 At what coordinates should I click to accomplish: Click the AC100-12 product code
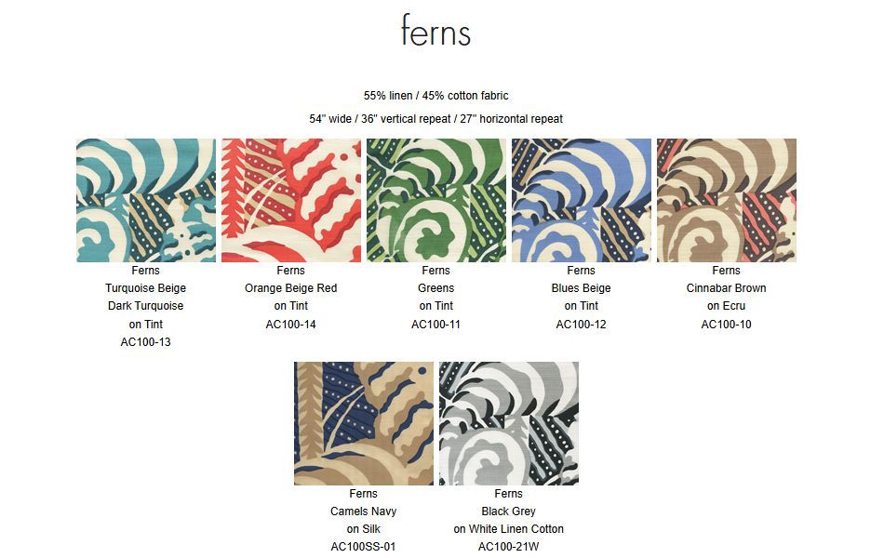coord(582,325)
